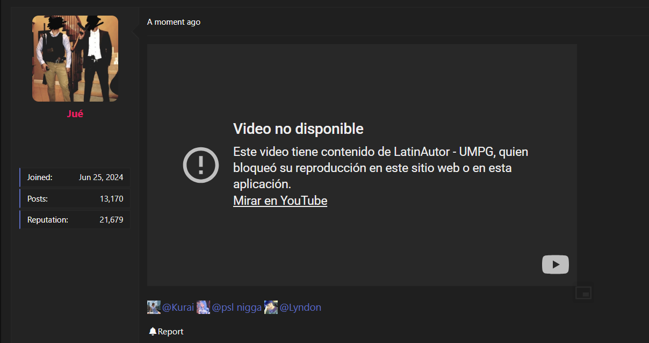Open the username Jué link
This screenshot has width=649, height=343.
point(75,114)
